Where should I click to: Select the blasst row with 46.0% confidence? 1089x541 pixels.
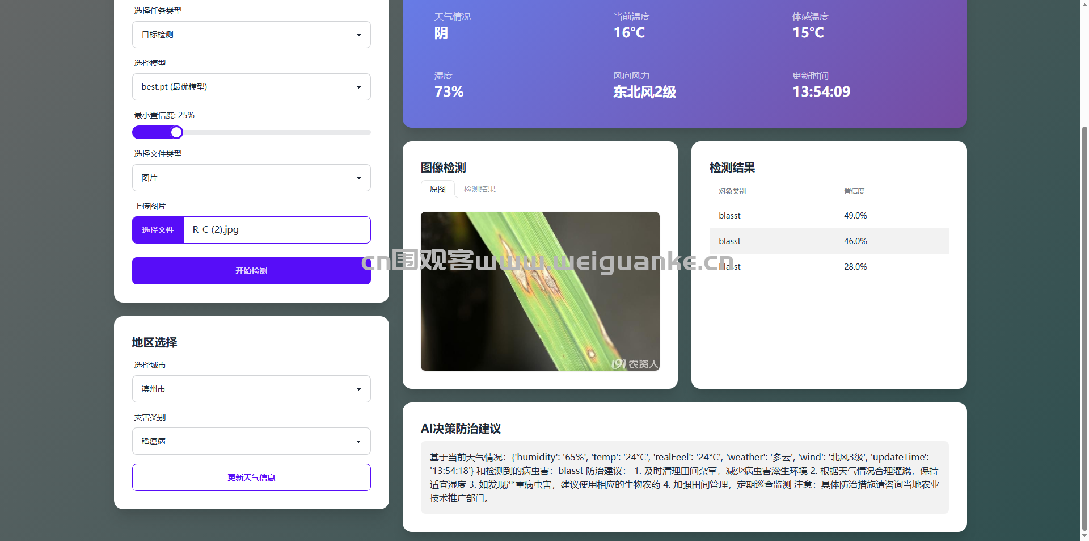coord(828,241)
